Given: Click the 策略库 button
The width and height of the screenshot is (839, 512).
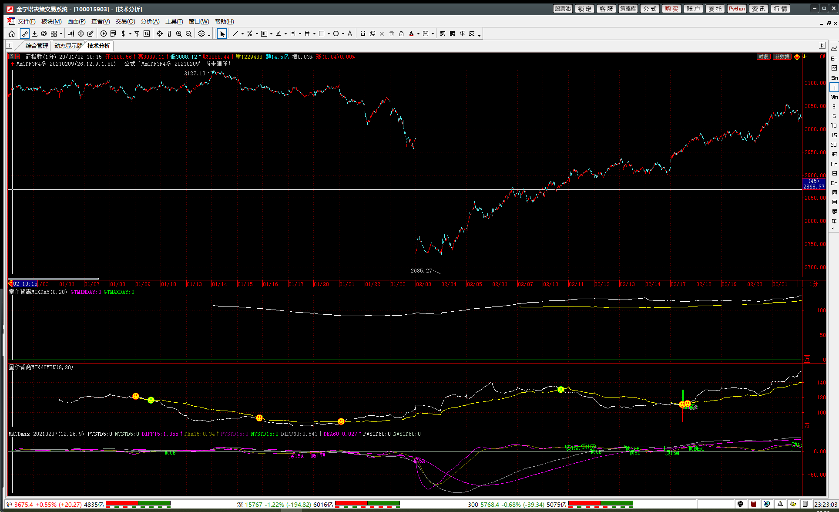Looking at the screenshot, I should [x=628, y=9].
